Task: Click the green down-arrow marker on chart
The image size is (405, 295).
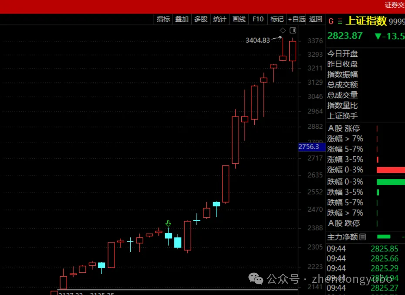Action: coord(168,224)
